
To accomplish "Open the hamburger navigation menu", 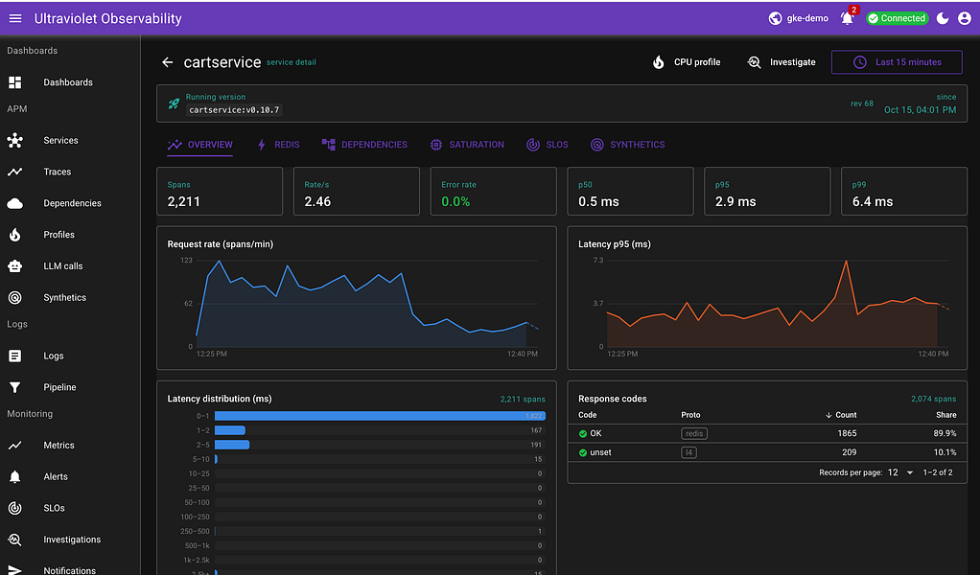I will tap(15, 19).
